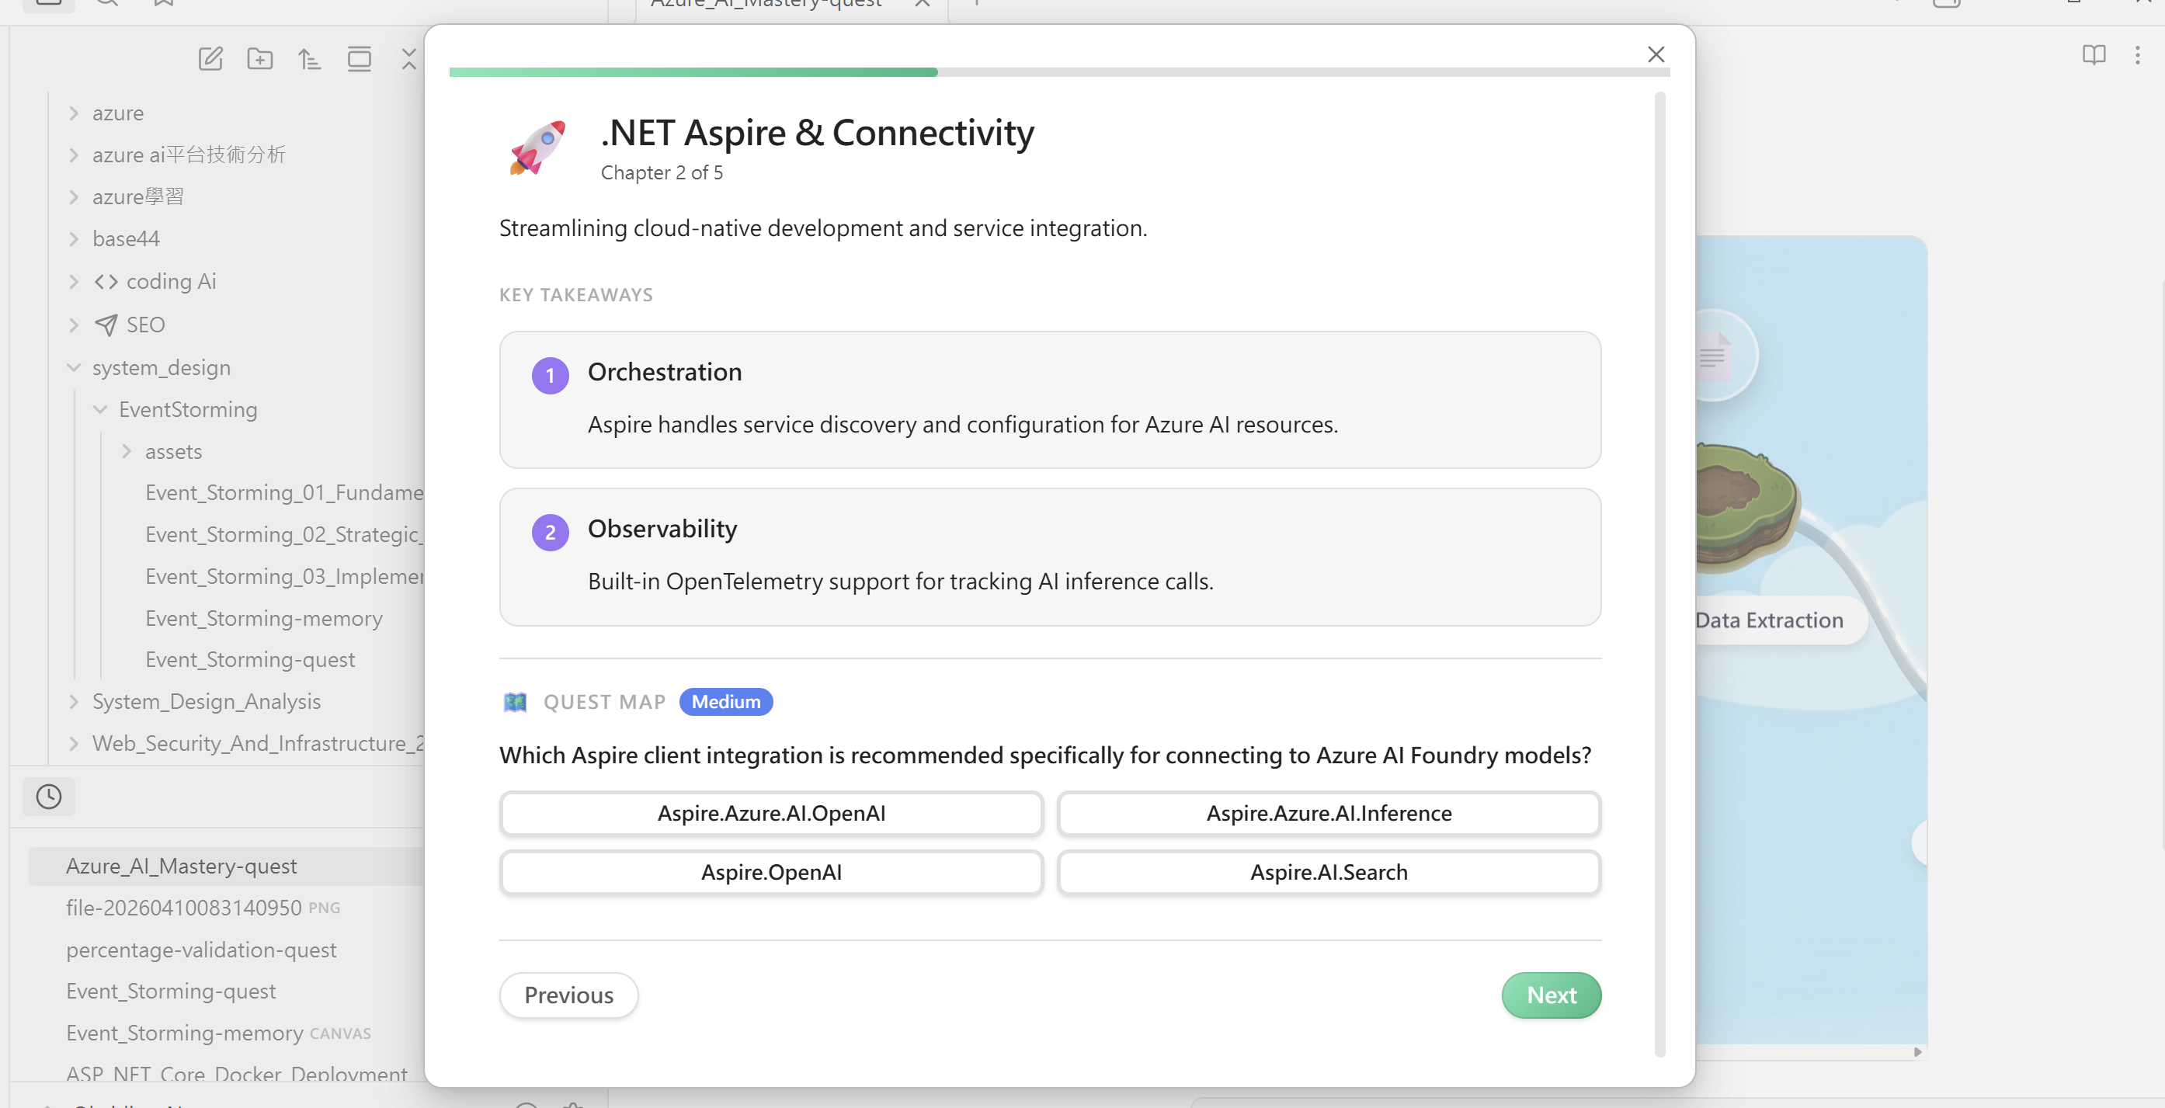
Task: Open recent file file-20260410083140950 PNG
Action: click(x=203, y=908)
